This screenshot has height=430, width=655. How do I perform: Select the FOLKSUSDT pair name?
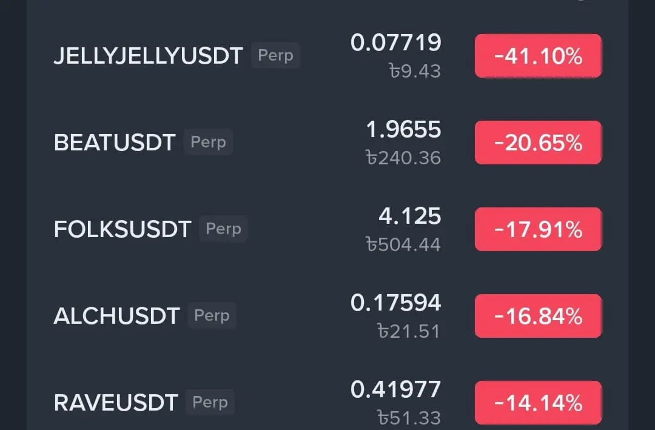pos(122,230)
